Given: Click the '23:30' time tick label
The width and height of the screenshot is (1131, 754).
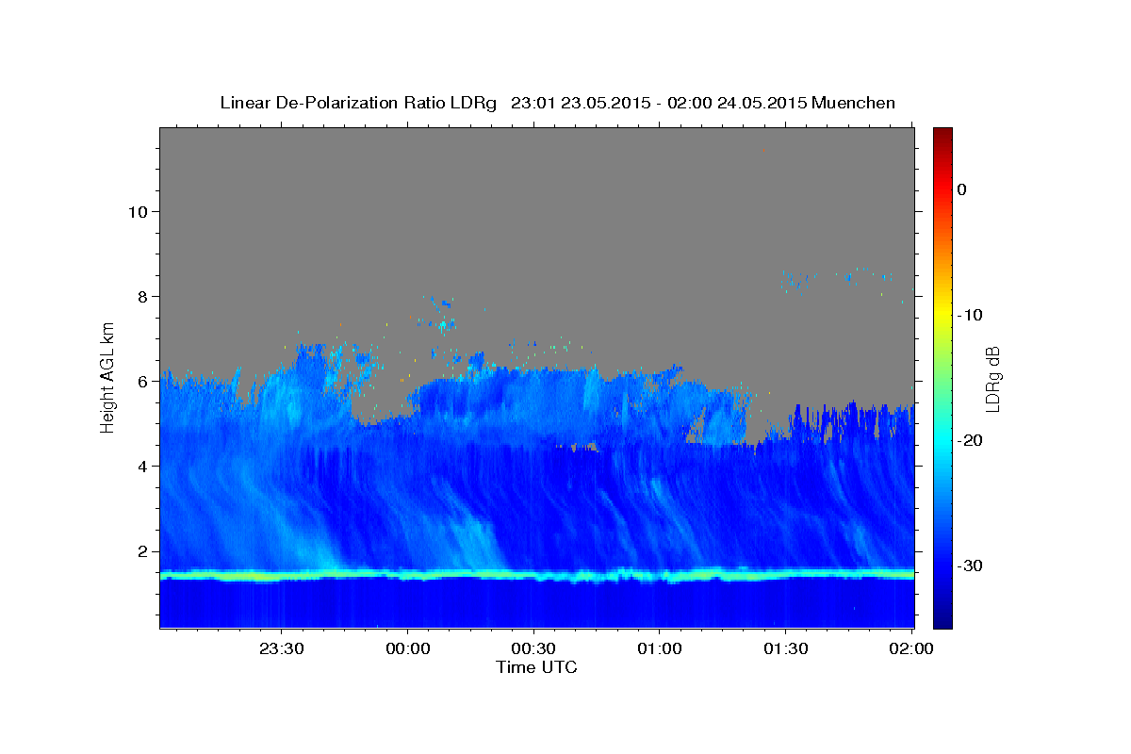Looking at the screenshot, I should point(282,649).
